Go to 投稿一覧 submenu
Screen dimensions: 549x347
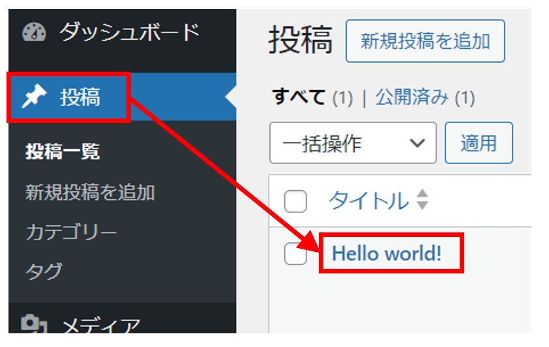(63, 152)
